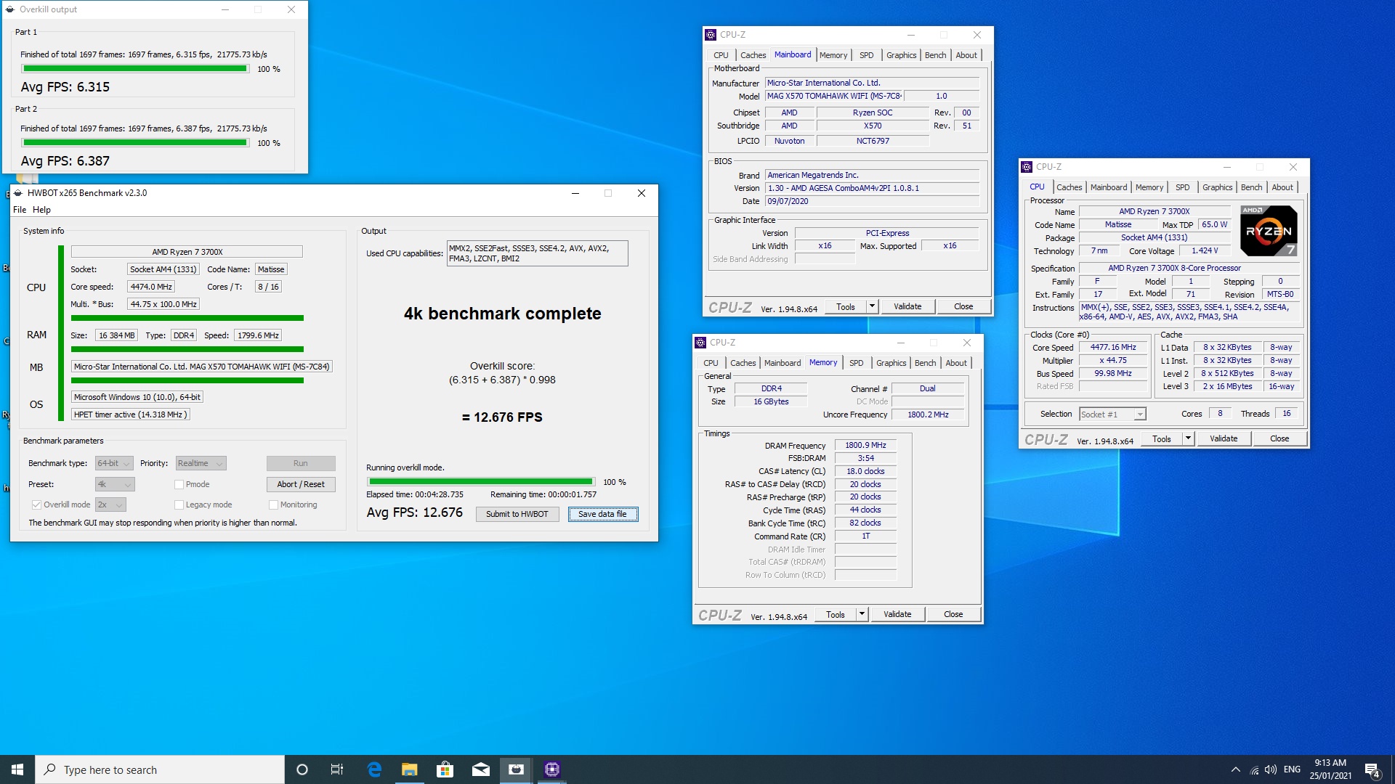Click Running overkill mode progress bar
1395x784 pixels.
pyautogui.click(x=480, y=481)
